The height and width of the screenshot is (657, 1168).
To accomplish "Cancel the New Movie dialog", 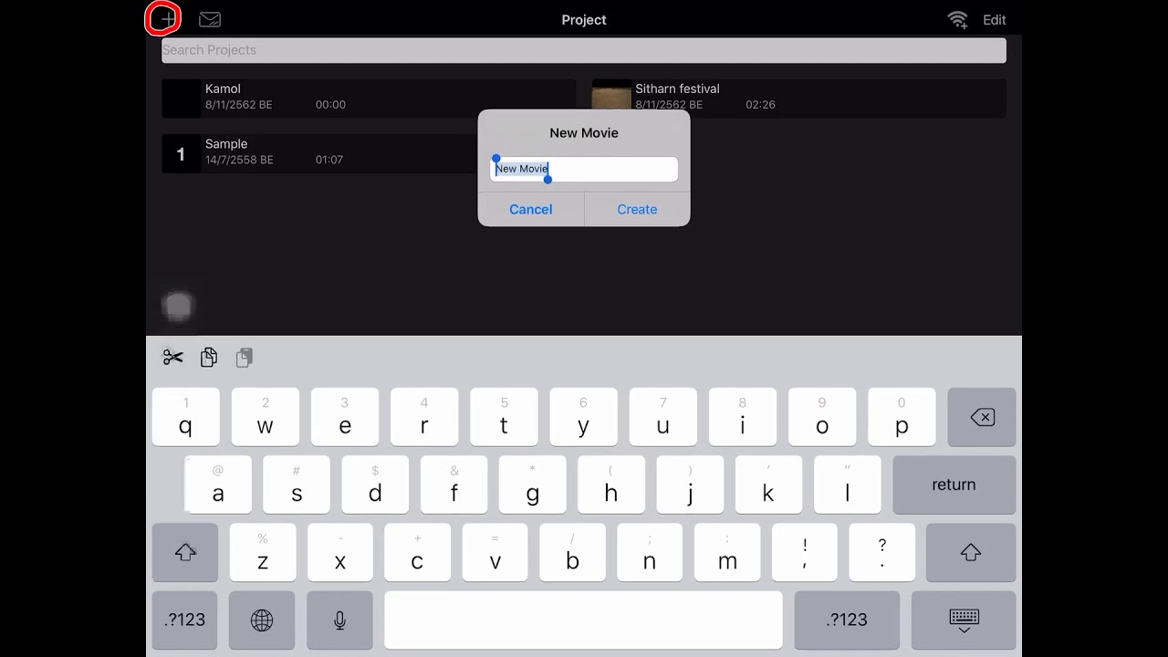I will (x=531, y=209).
